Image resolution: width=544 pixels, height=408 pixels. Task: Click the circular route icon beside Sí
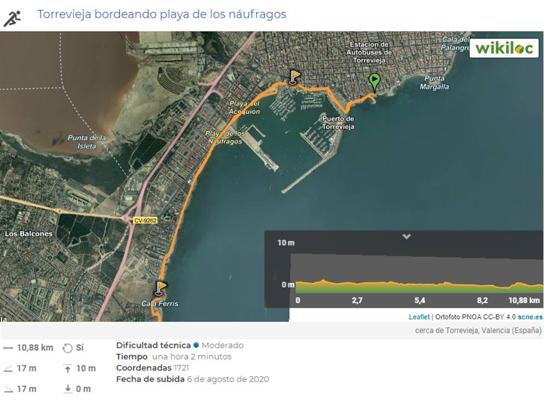click(67, 348)
